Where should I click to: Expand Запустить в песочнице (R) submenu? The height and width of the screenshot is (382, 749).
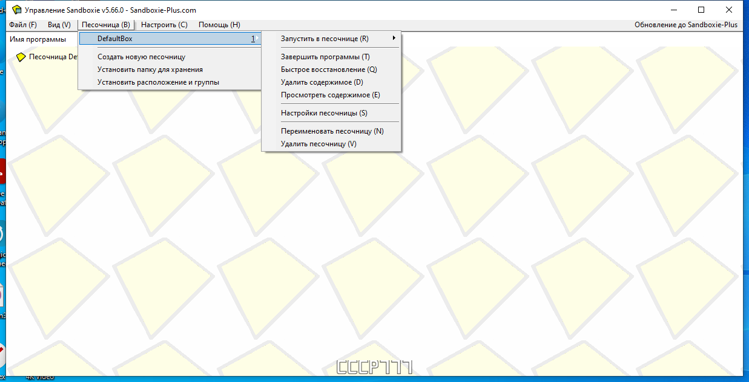pos(331,39)
